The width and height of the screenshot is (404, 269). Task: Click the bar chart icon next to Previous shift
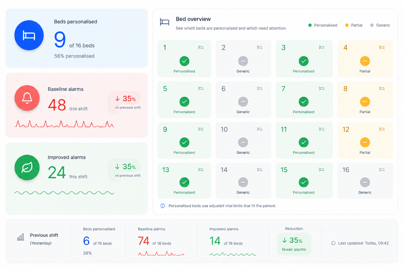click(x=21, y=237)
